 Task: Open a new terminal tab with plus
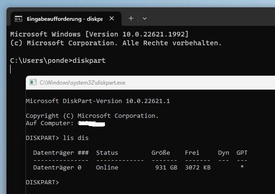(131, 18)
